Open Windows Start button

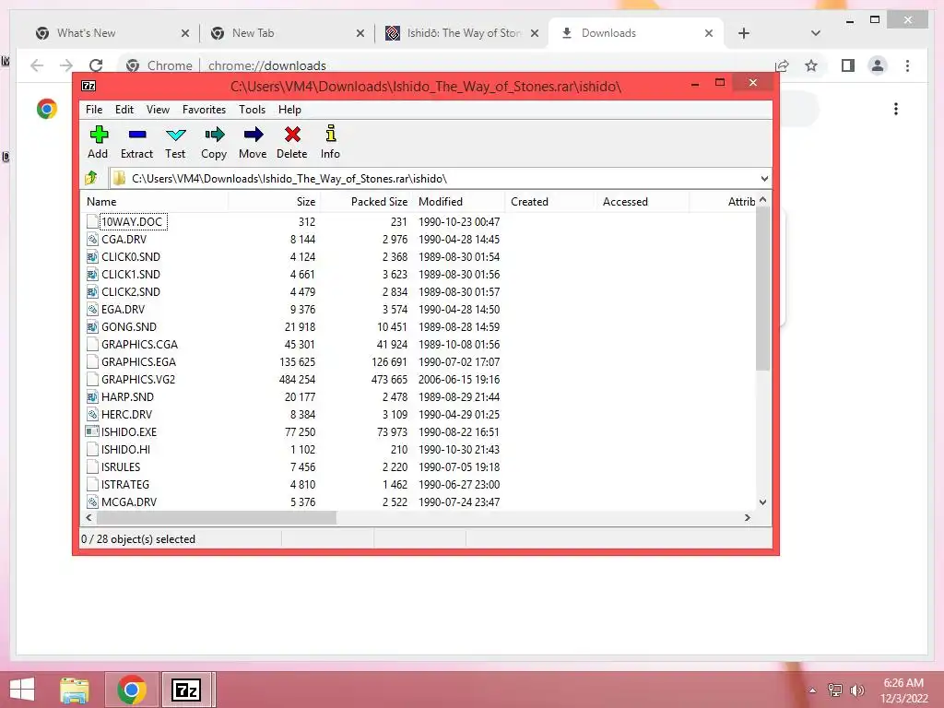click(22, 690)
